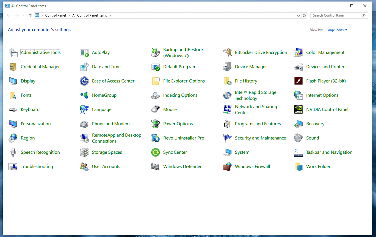Screen dimensions: 376x237
Task: Click the Sound speaker icon
Action: coord(299,138)
